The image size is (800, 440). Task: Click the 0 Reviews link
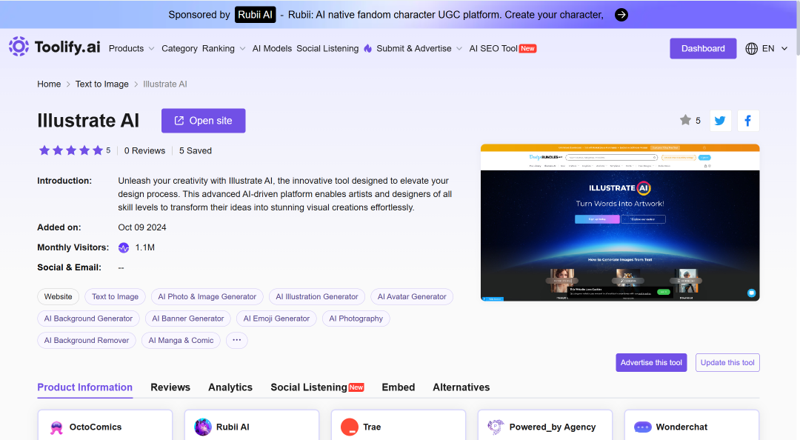pos(145,150)
